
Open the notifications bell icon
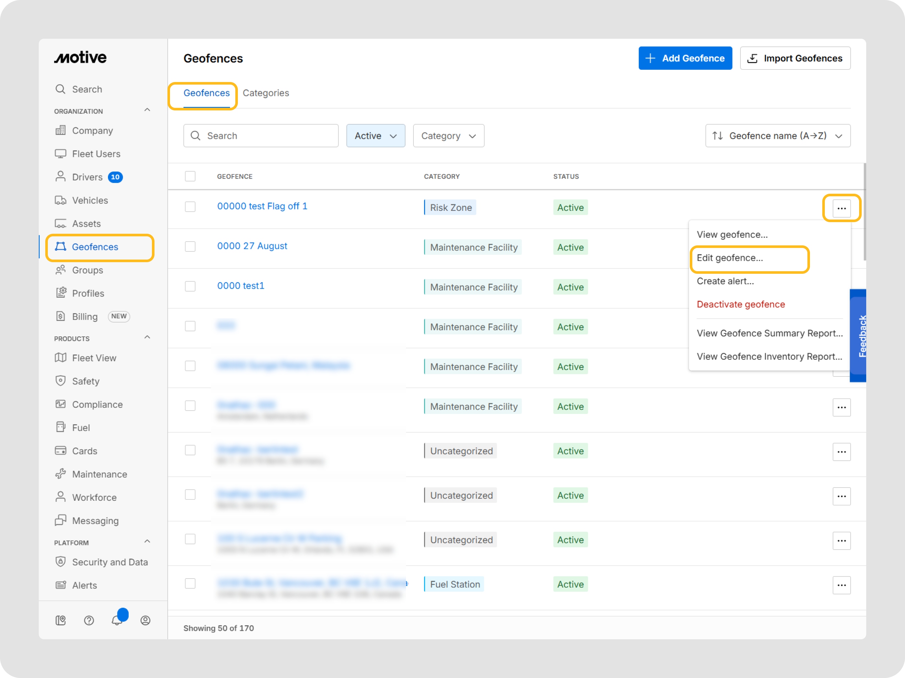point(118,621)
